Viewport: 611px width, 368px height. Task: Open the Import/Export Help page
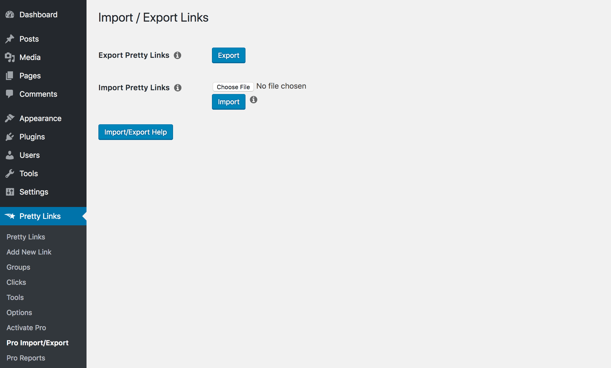click(x=135, y=132)
